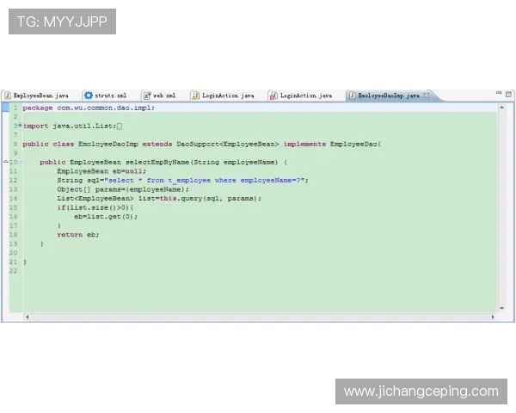Switch to the EmployeeBean.java tab

(40, 96)
